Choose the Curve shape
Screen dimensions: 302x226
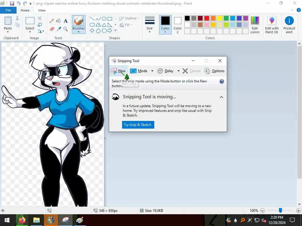tap(98, 19)
